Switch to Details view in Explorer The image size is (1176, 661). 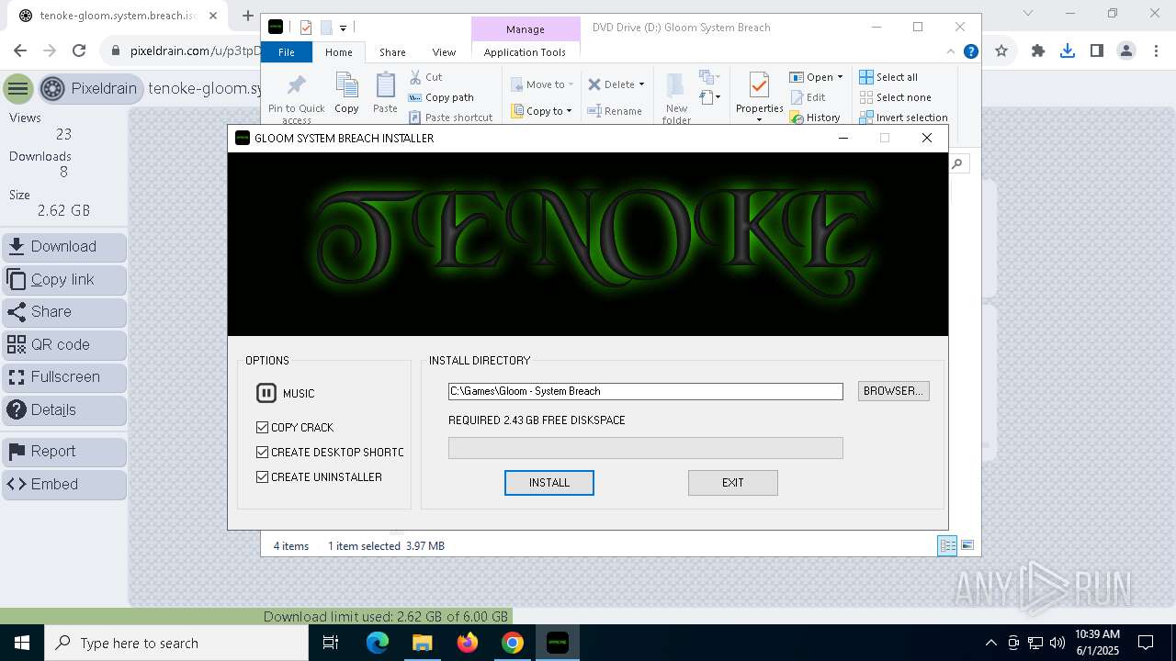coord(947,545)
